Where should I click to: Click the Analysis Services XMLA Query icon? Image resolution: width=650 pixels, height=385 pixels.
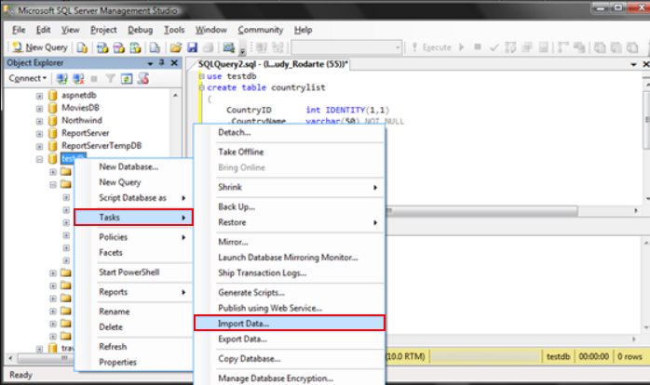(x=136, y=47)
